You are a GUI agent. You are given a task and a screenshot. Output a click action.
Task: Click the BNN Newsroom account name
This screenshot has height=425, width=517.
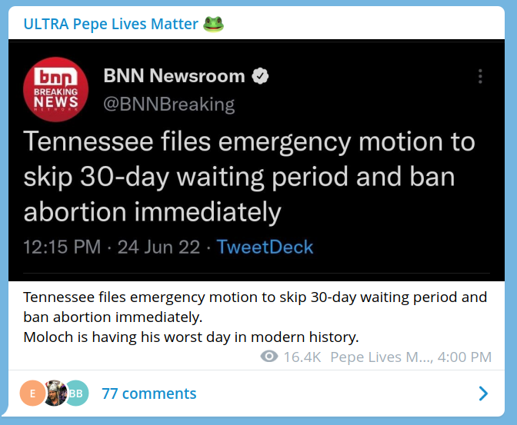[174, 76]
